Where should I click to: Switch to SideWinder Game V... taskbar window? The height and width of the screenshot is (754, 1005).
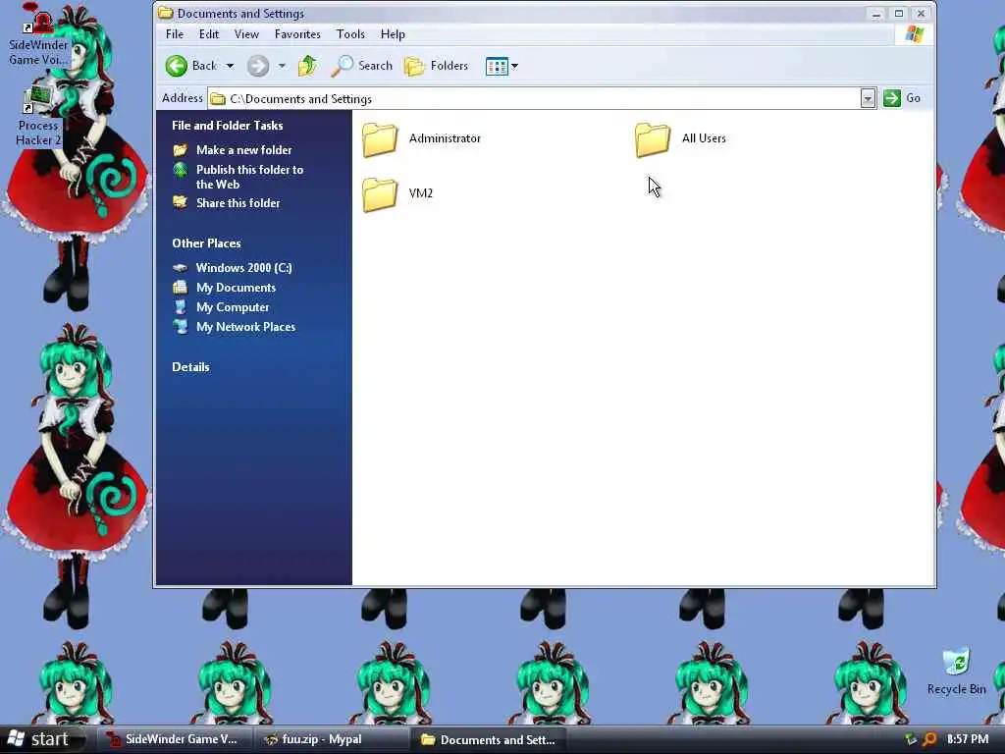[175, 739]
